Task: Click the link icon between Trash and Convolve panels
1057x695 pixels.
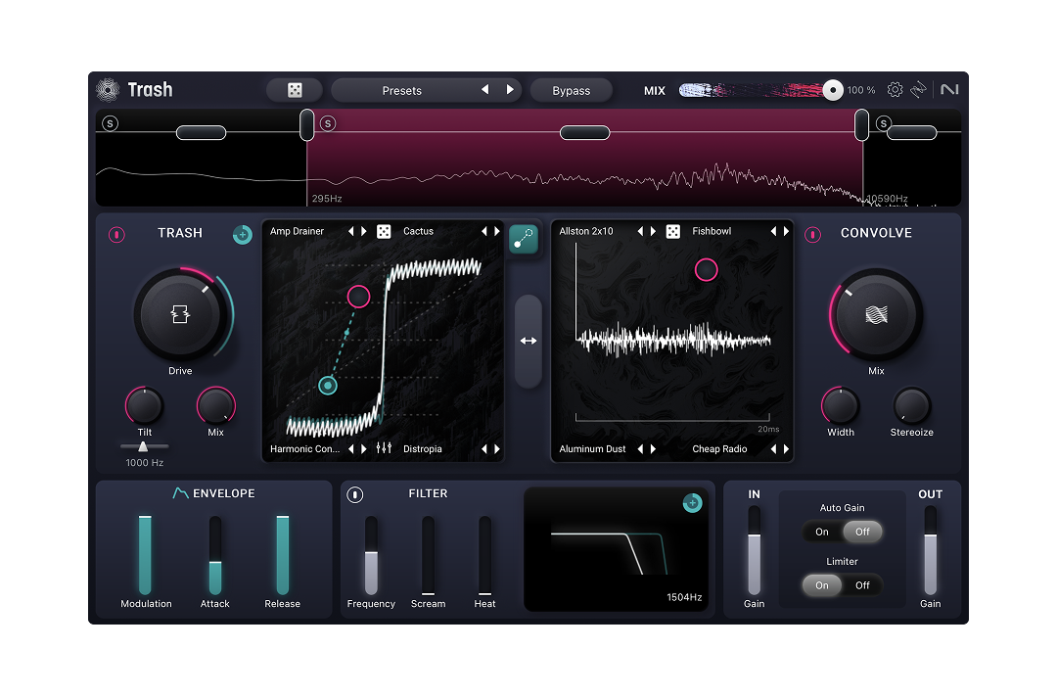Action: [x=524, y=239]
